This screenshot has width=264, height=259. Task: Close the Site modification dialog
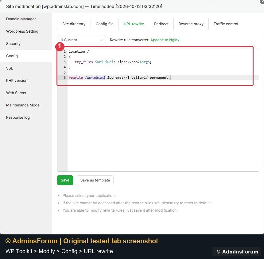(262, 1)
